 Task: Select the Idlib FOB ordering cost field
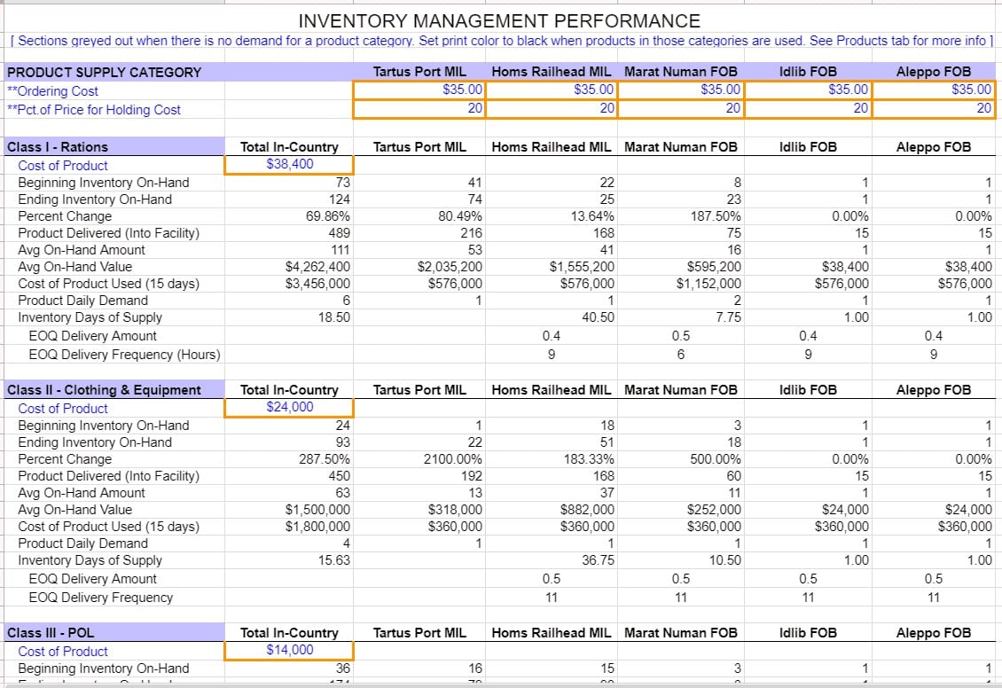click(x=808, y=90)
